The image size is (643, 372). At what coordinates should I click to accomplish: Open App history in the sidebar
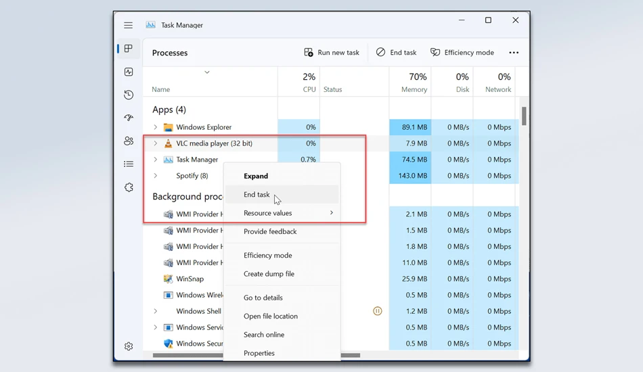tap(129, 95)
